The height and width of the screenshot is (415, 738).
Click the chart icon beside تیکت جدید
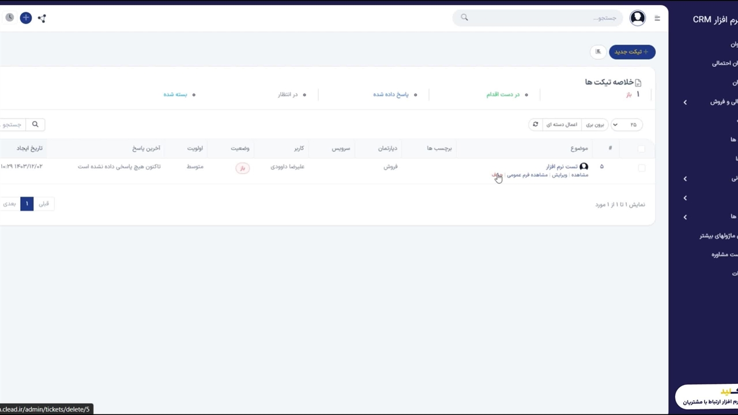tap(598, 52)
